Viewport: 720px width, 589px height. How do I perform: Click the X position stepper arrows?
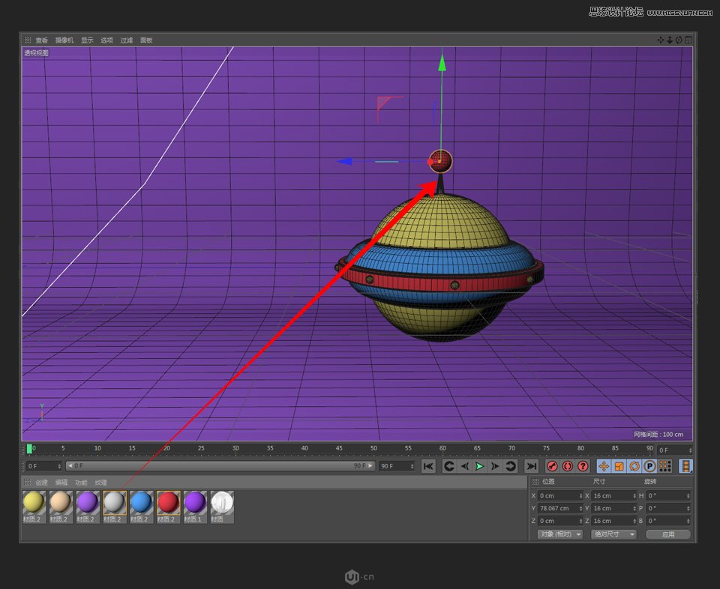point(580,495)
